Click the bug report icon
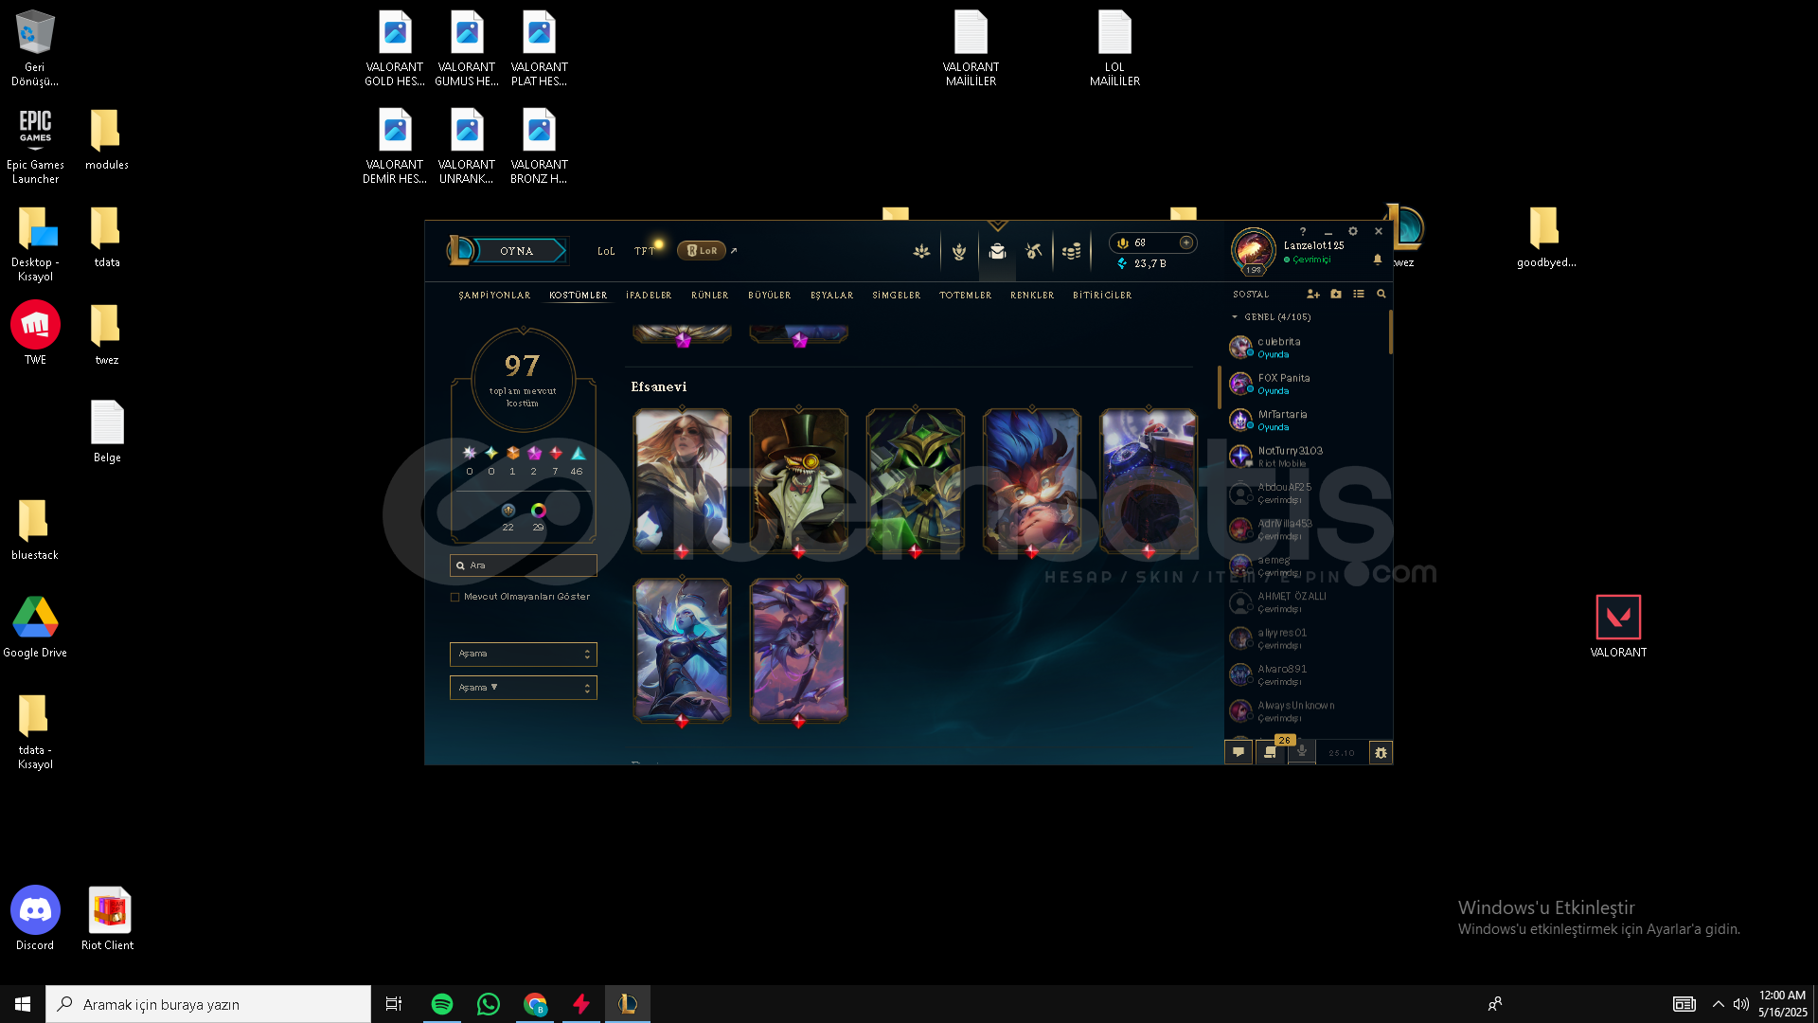 click(1381, 753)
